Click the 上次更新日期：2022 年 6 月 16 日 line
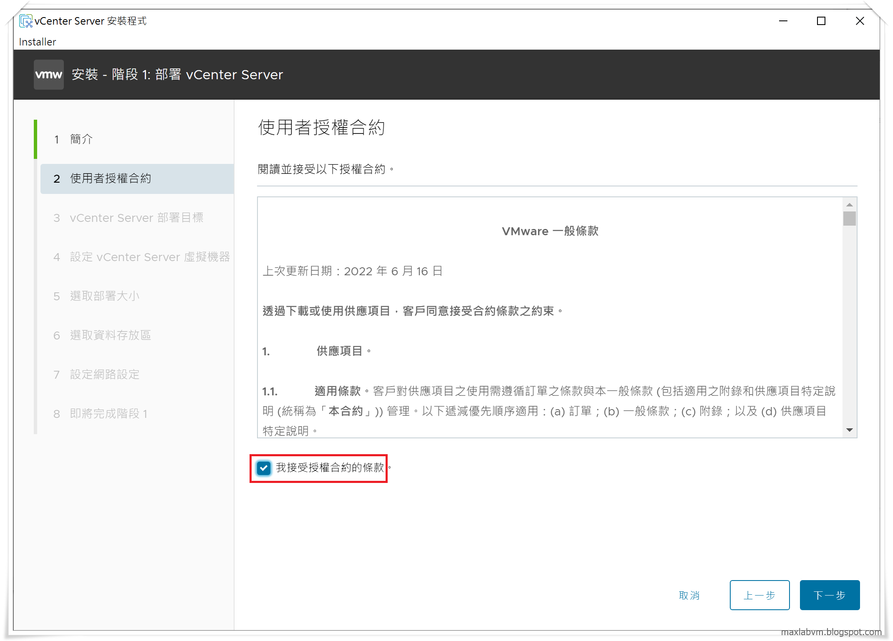 point(353,271)
